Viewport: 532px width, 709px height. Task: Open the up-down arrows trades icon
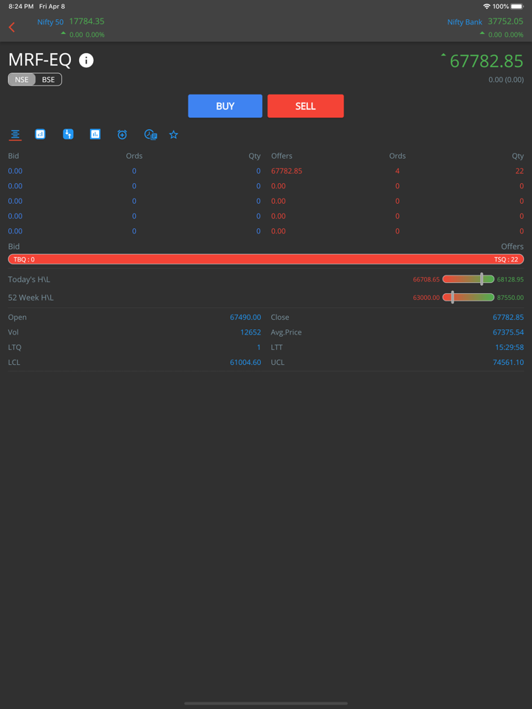click(68, 134)
